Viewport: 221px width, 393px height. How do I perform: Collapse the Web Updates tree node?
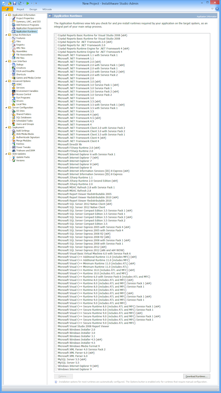point(6,154)
